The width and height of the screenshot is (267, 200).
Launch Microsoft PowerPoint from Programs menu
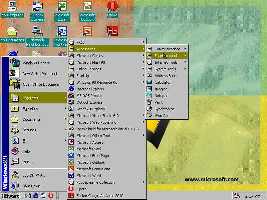coord(106,169)
